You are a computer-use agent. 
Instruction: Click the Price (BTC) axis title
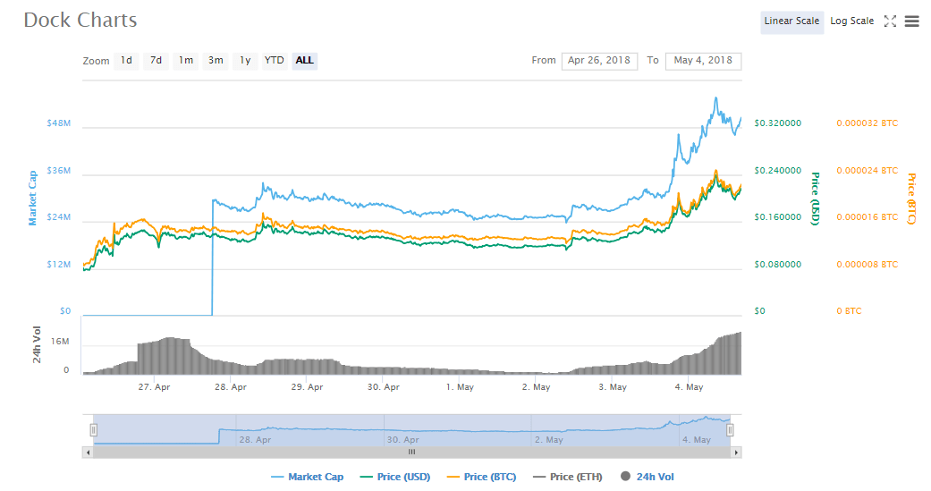click(911, 199)
